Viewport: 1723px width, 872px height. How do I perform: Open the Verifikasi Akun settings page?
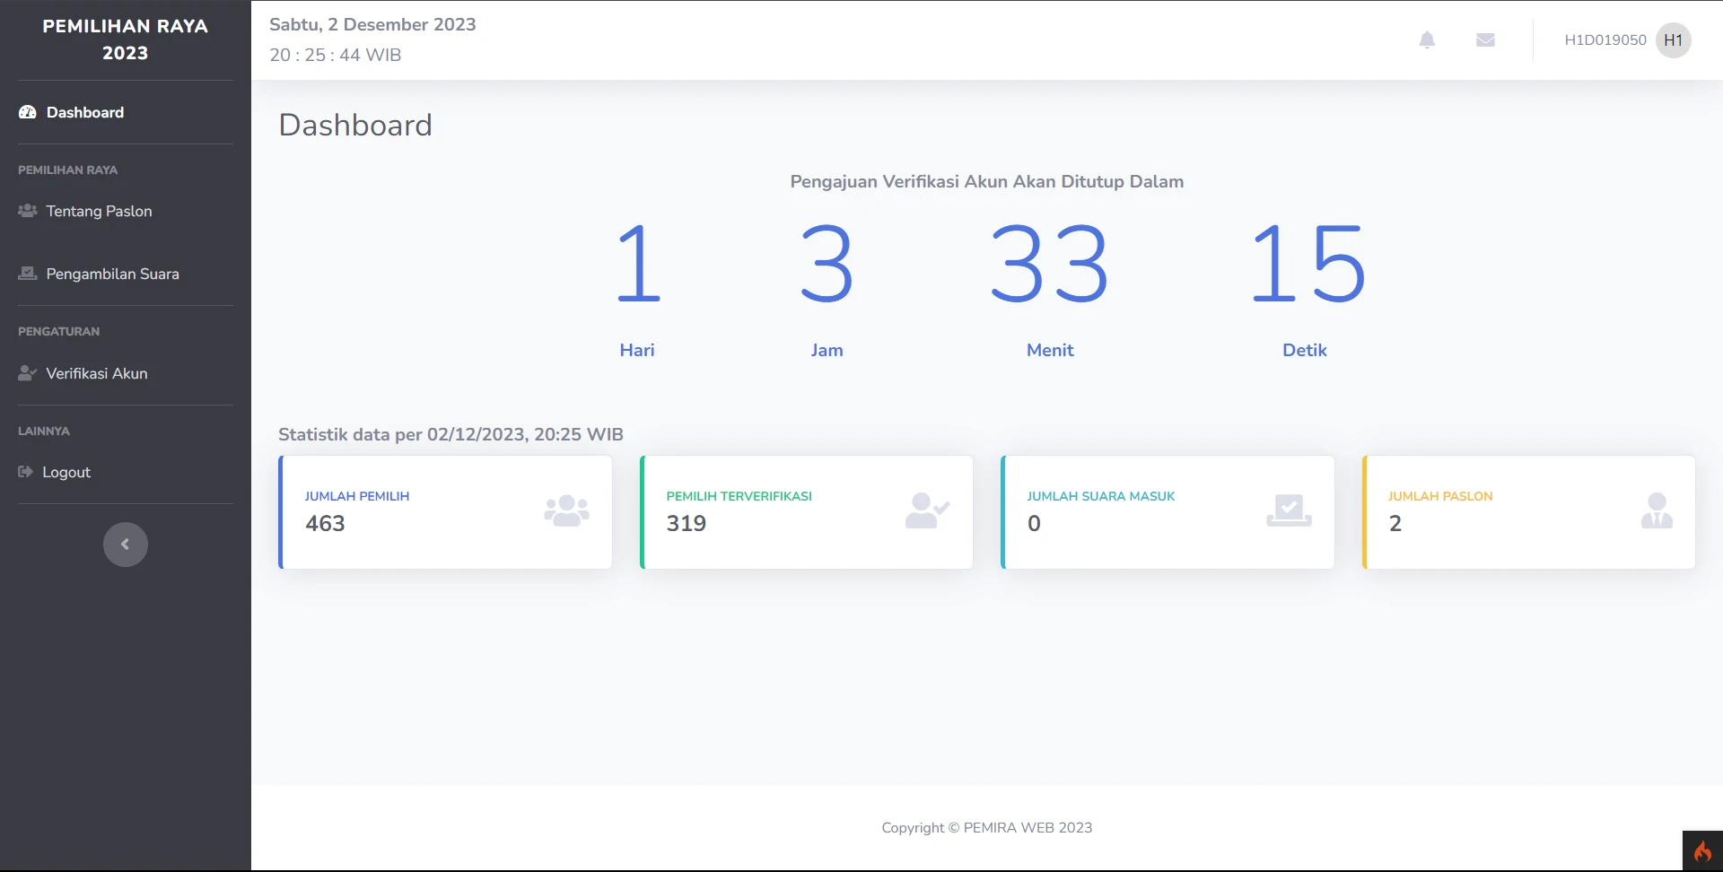click(97, 373)
